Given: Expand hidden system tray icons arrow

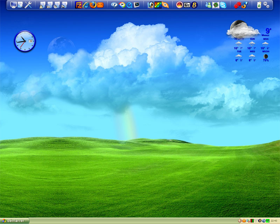Looking at the screenshot, I should tap(240, 221).
